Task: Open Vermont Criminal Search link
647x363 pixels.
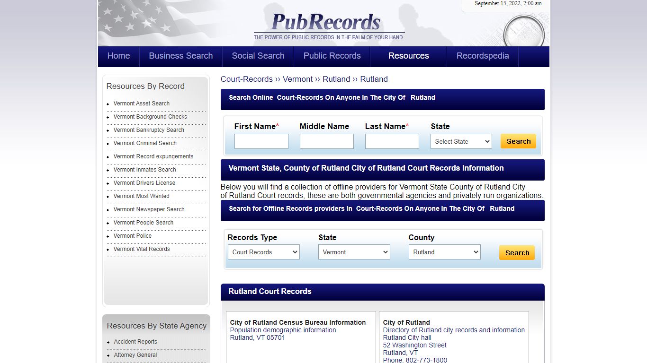Action: click(145, 143)
